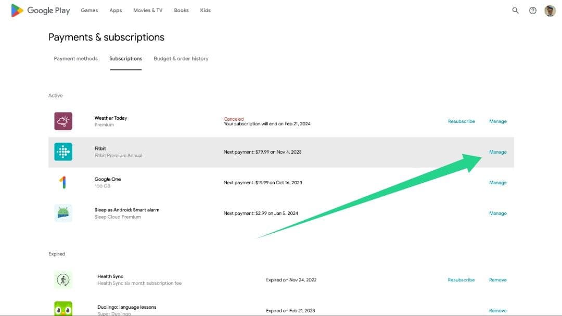The height and width of the screenshot is (316, 562).
Task: Go to Movies & TV section
Action: point(148,10)
